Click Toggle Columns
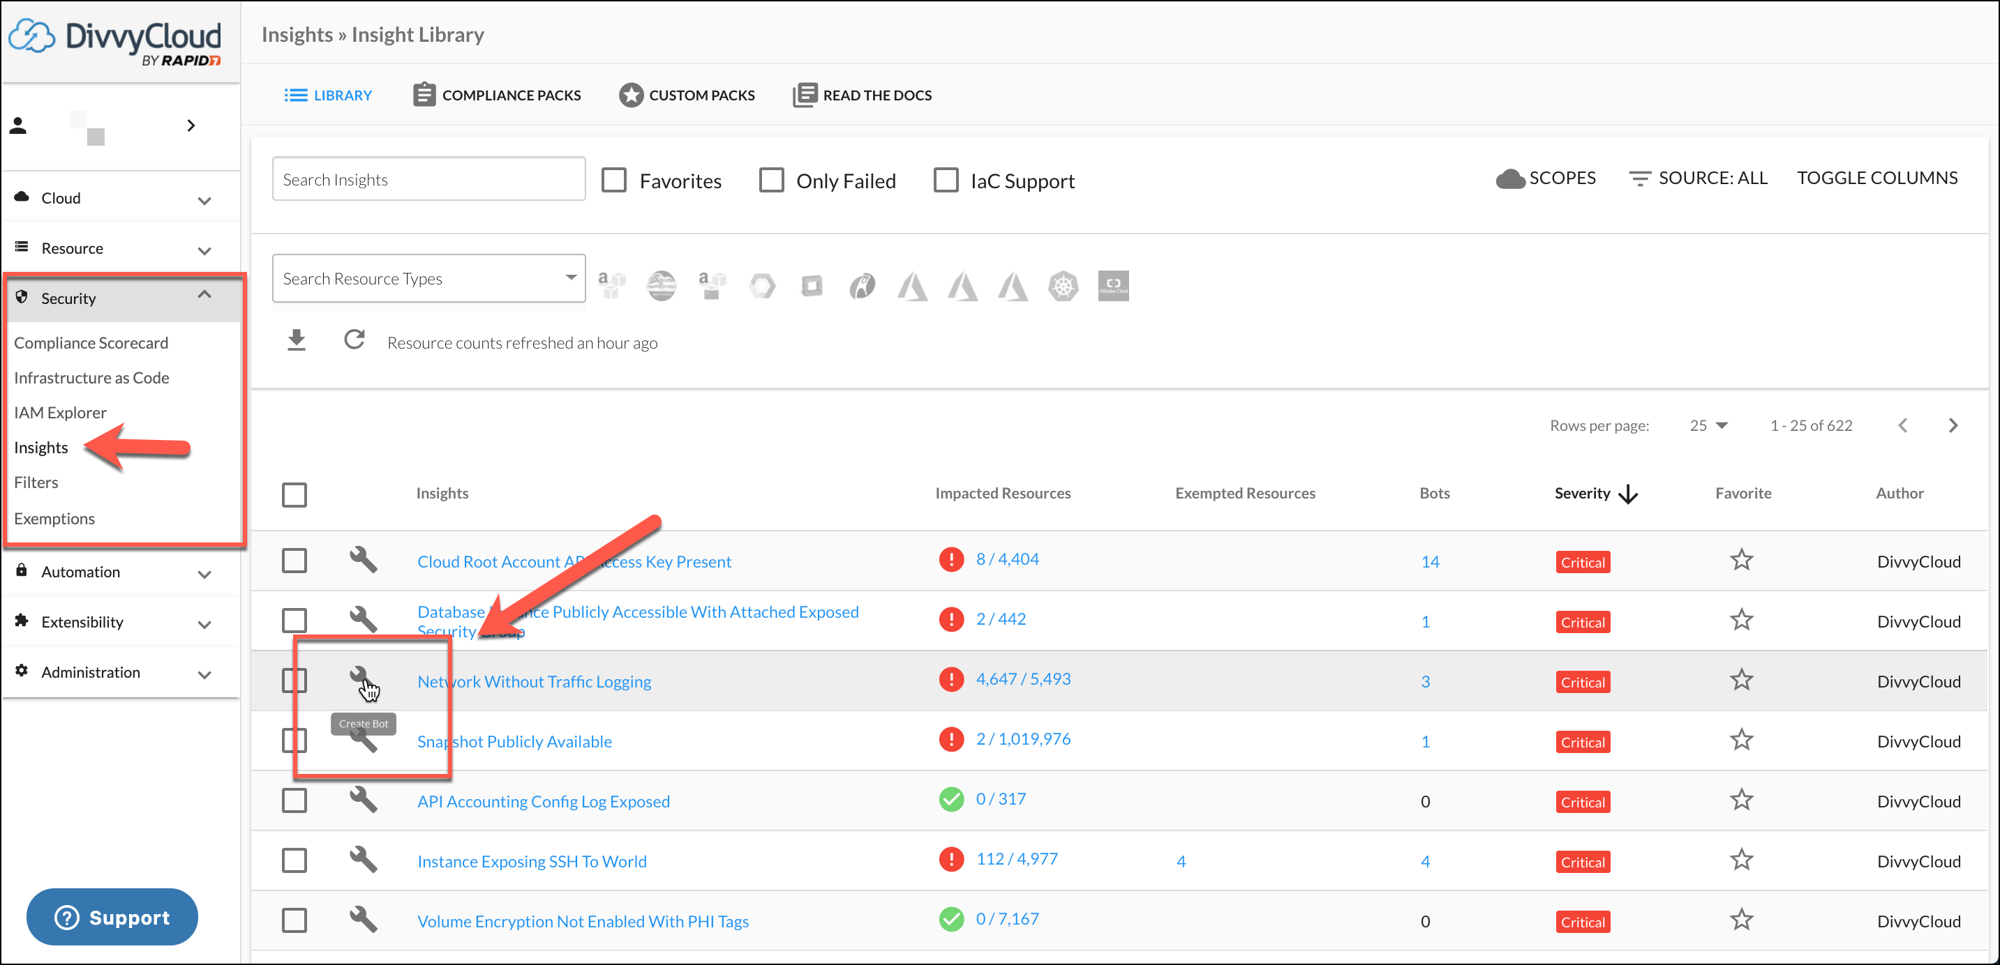 click(1876, 178)
